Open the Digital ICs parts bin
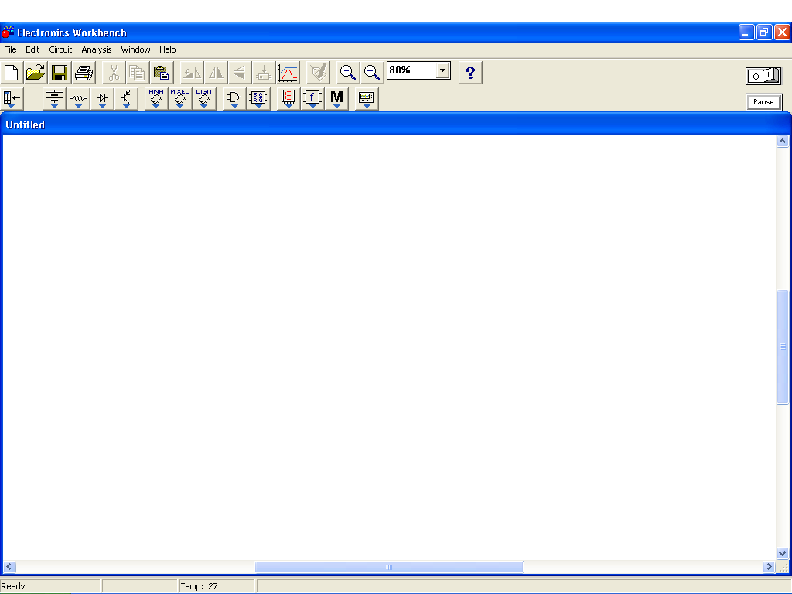Image resolution: width=792 pixels, height=594 pixels. tap(204, 98)
